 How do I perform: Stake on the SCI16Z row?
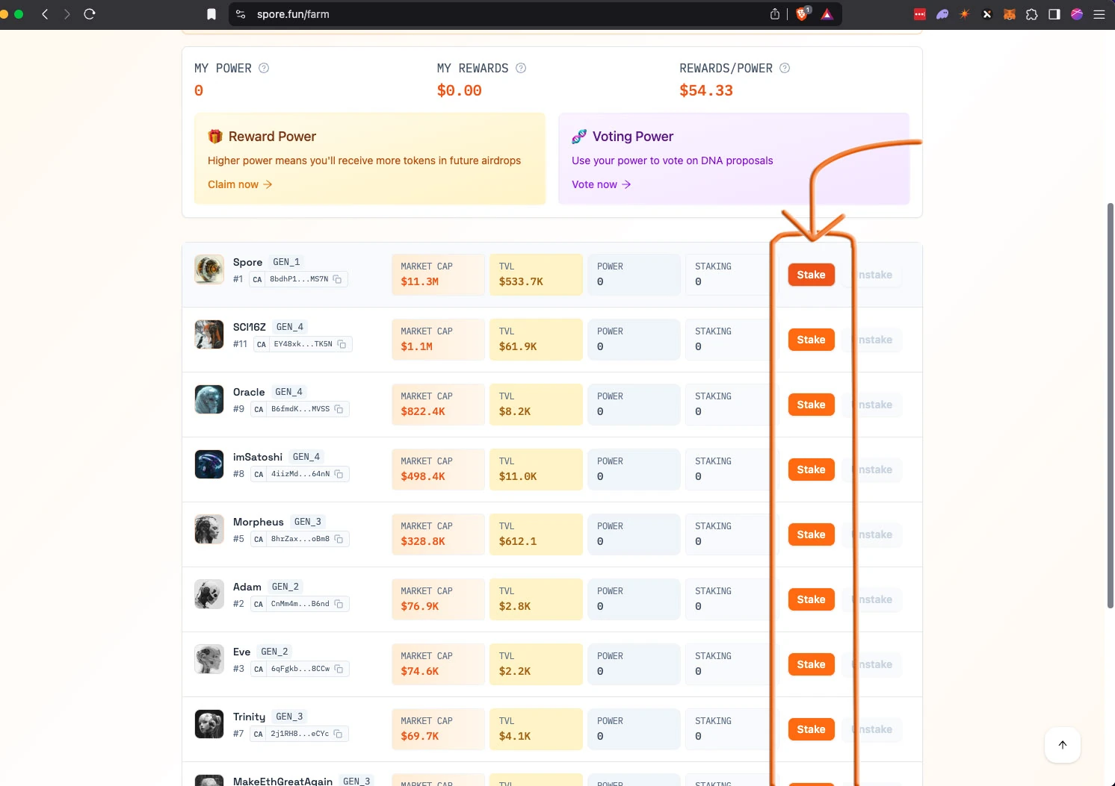(x=811, y=340)
